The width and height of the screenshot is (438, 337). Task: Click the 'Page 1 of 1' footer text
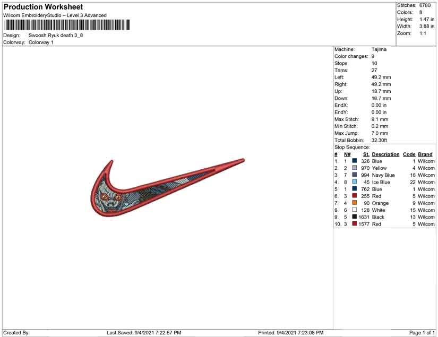coord(422,333)
